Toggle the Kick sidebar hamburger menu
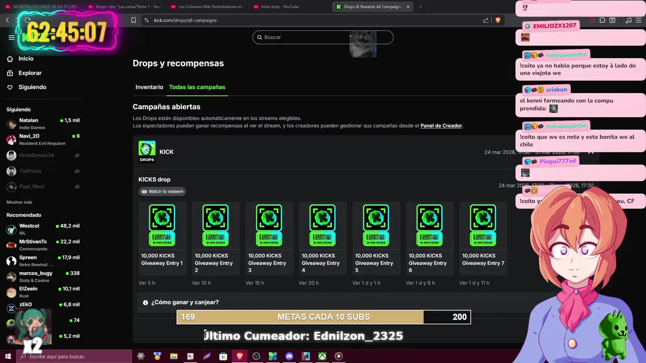 [x=12, y=37]
